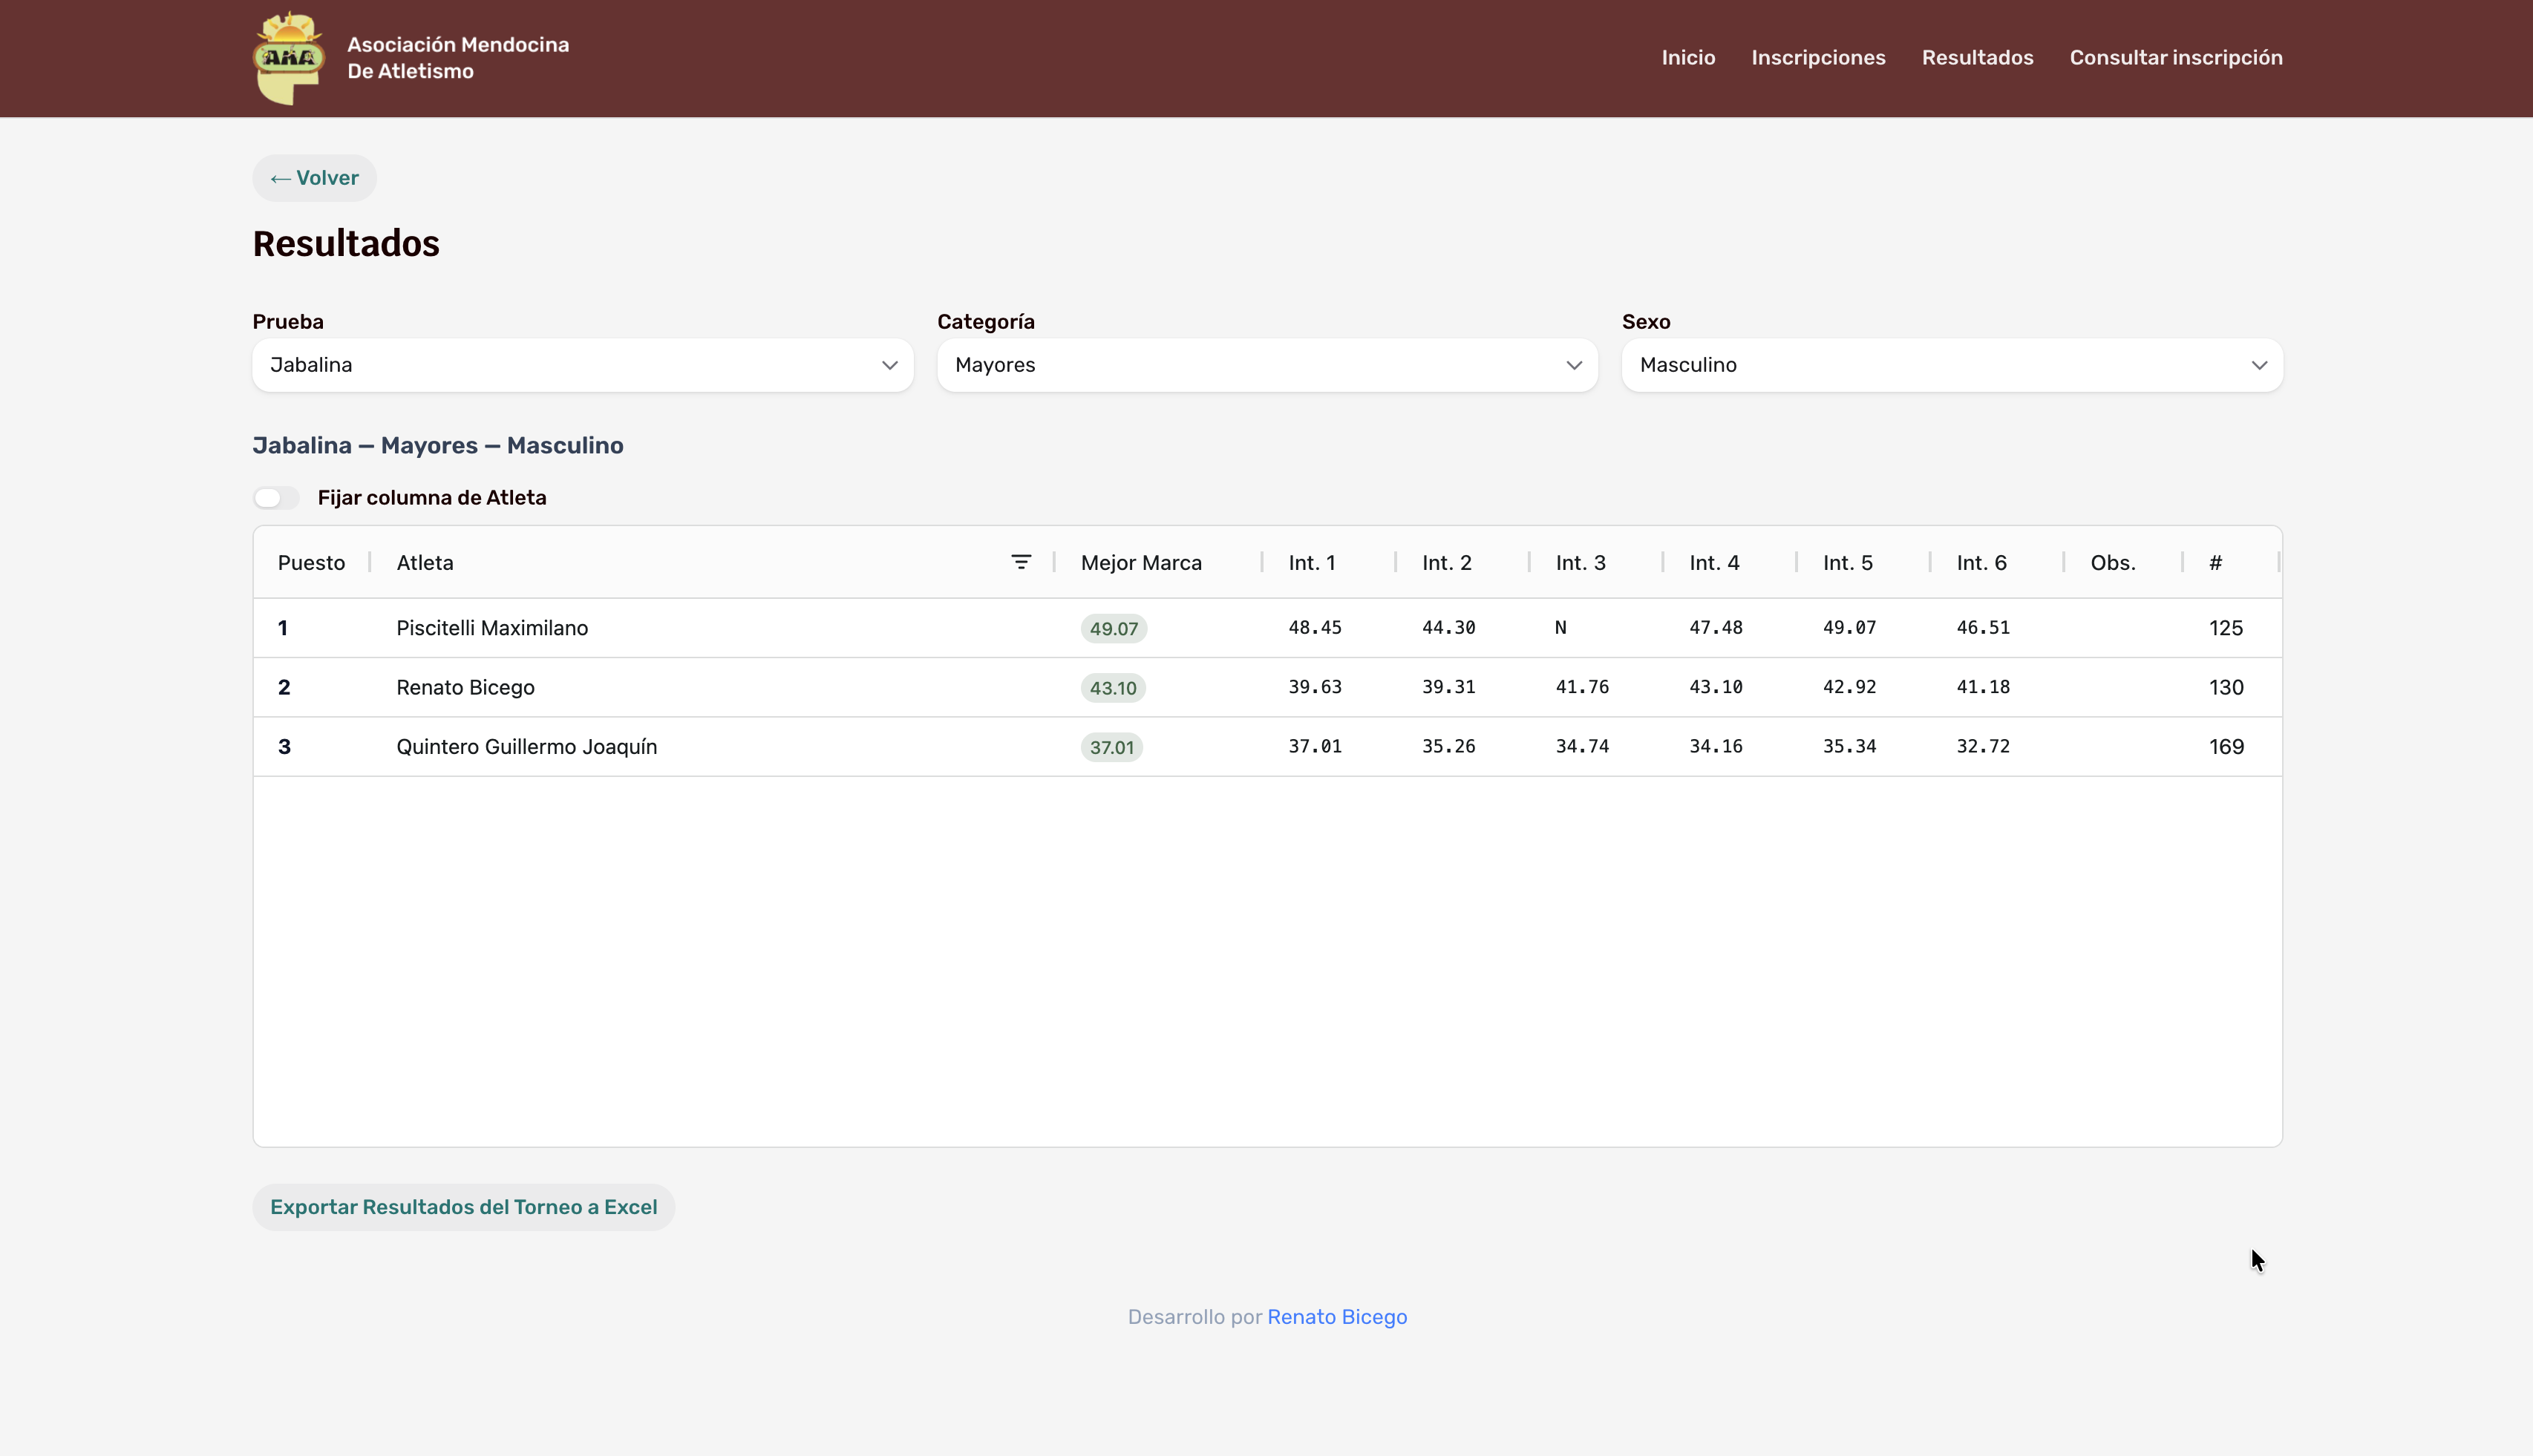
Task: Click the Int. 1 column header
Action: 1312,563
